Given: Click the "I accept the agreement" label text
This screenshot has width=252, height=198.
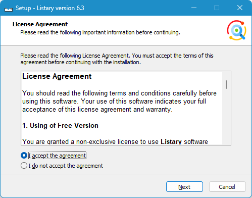Looking at the screenshot, I should [x=57, y=156].
